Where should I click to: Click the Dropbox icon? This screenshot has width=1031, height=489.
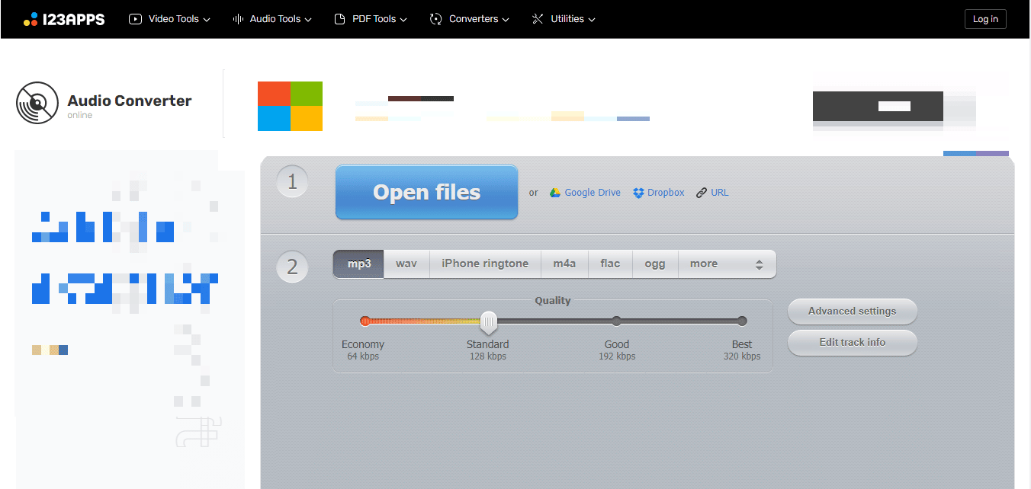(639, 193)
